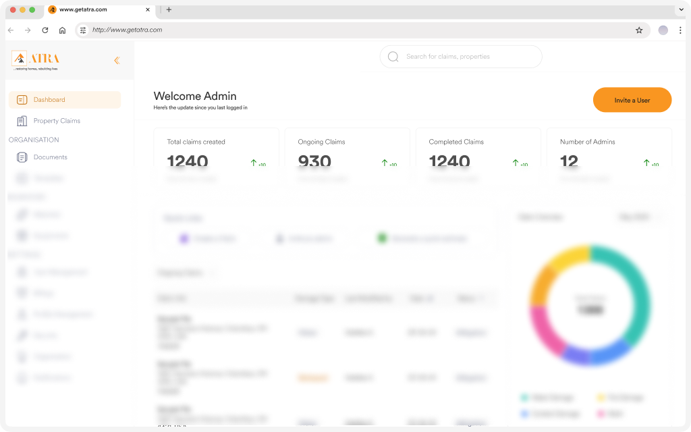The width and height of the screenshot is (691, 432).
Task: Click the magnifier icon in the claims search
Action: pos(393,57)
